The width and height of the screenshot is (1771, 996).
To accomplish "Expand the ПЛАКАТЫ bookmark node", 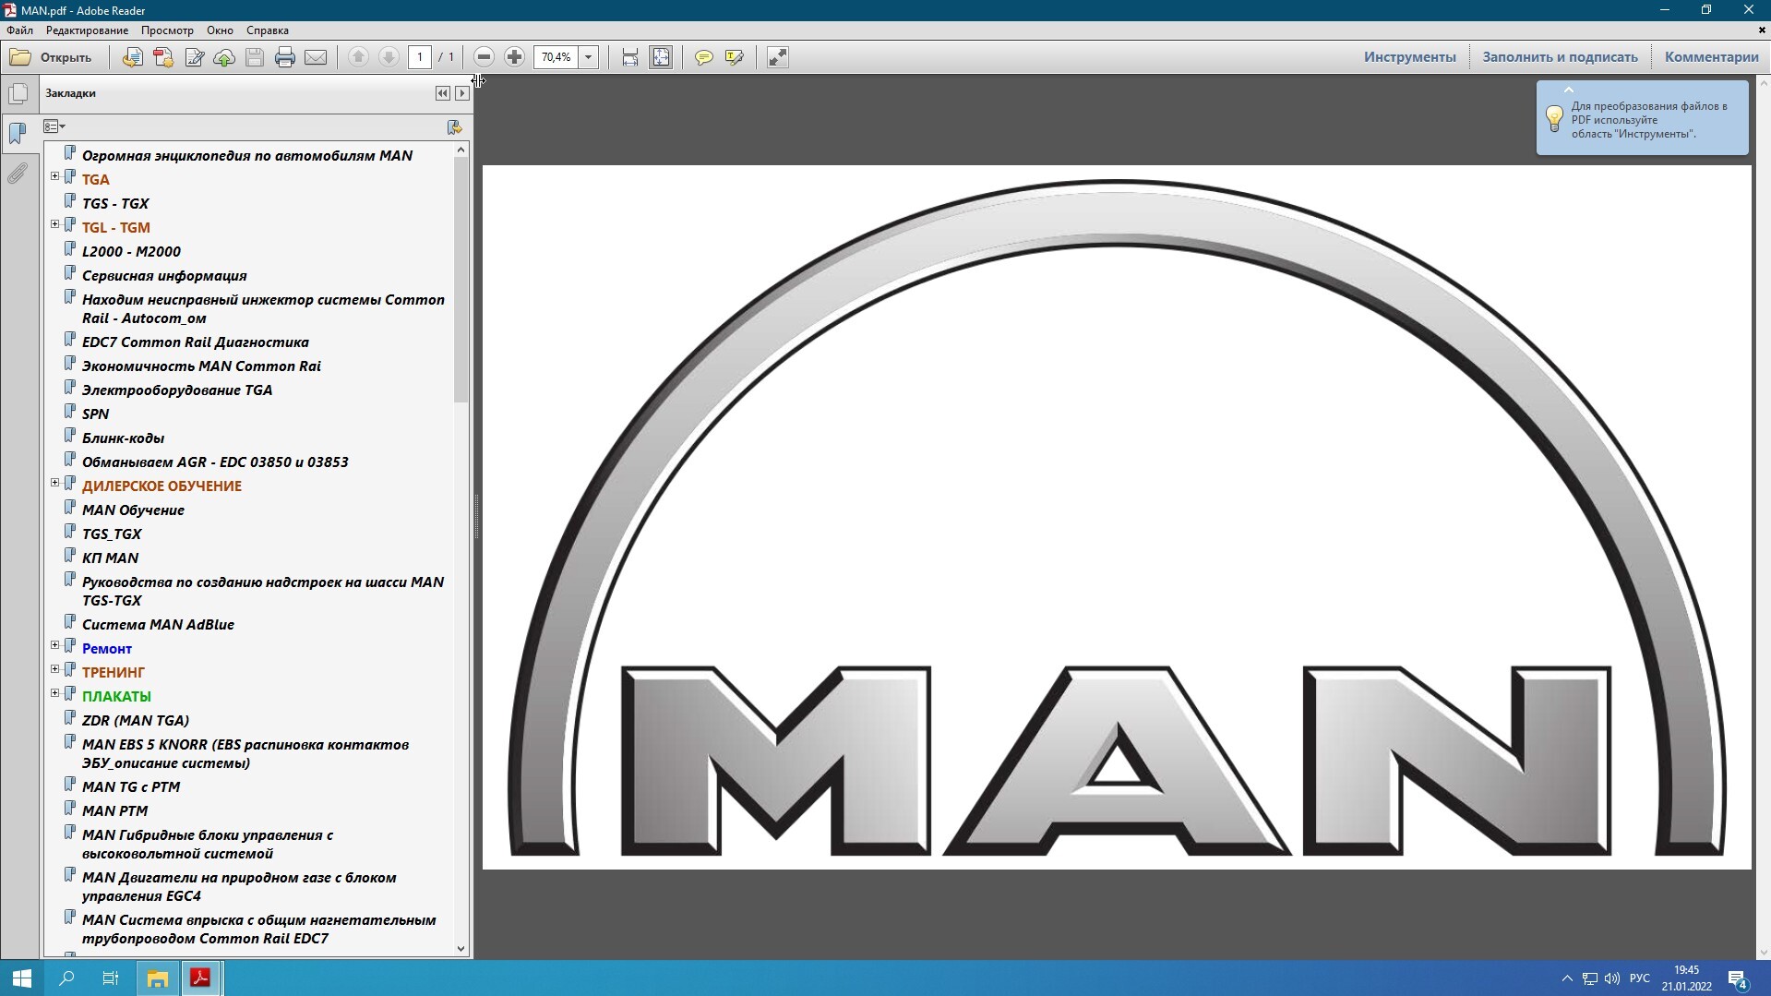I will tap(54, 692).
